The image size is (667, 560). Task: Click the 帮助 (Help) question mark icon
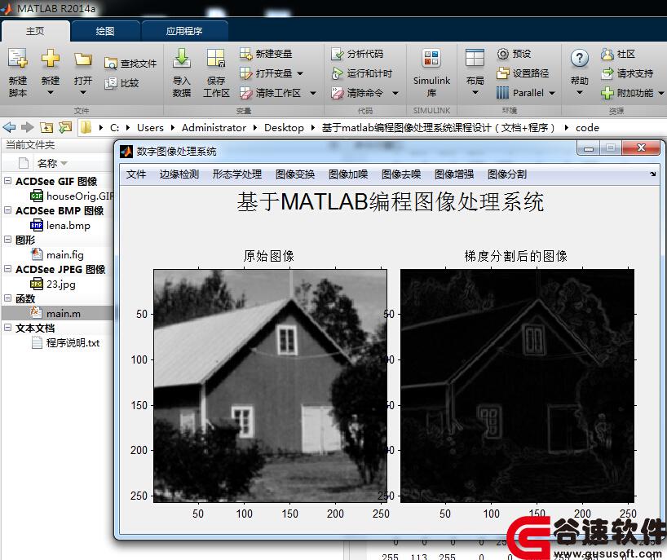pyautogui.click(x=580, y=58)
